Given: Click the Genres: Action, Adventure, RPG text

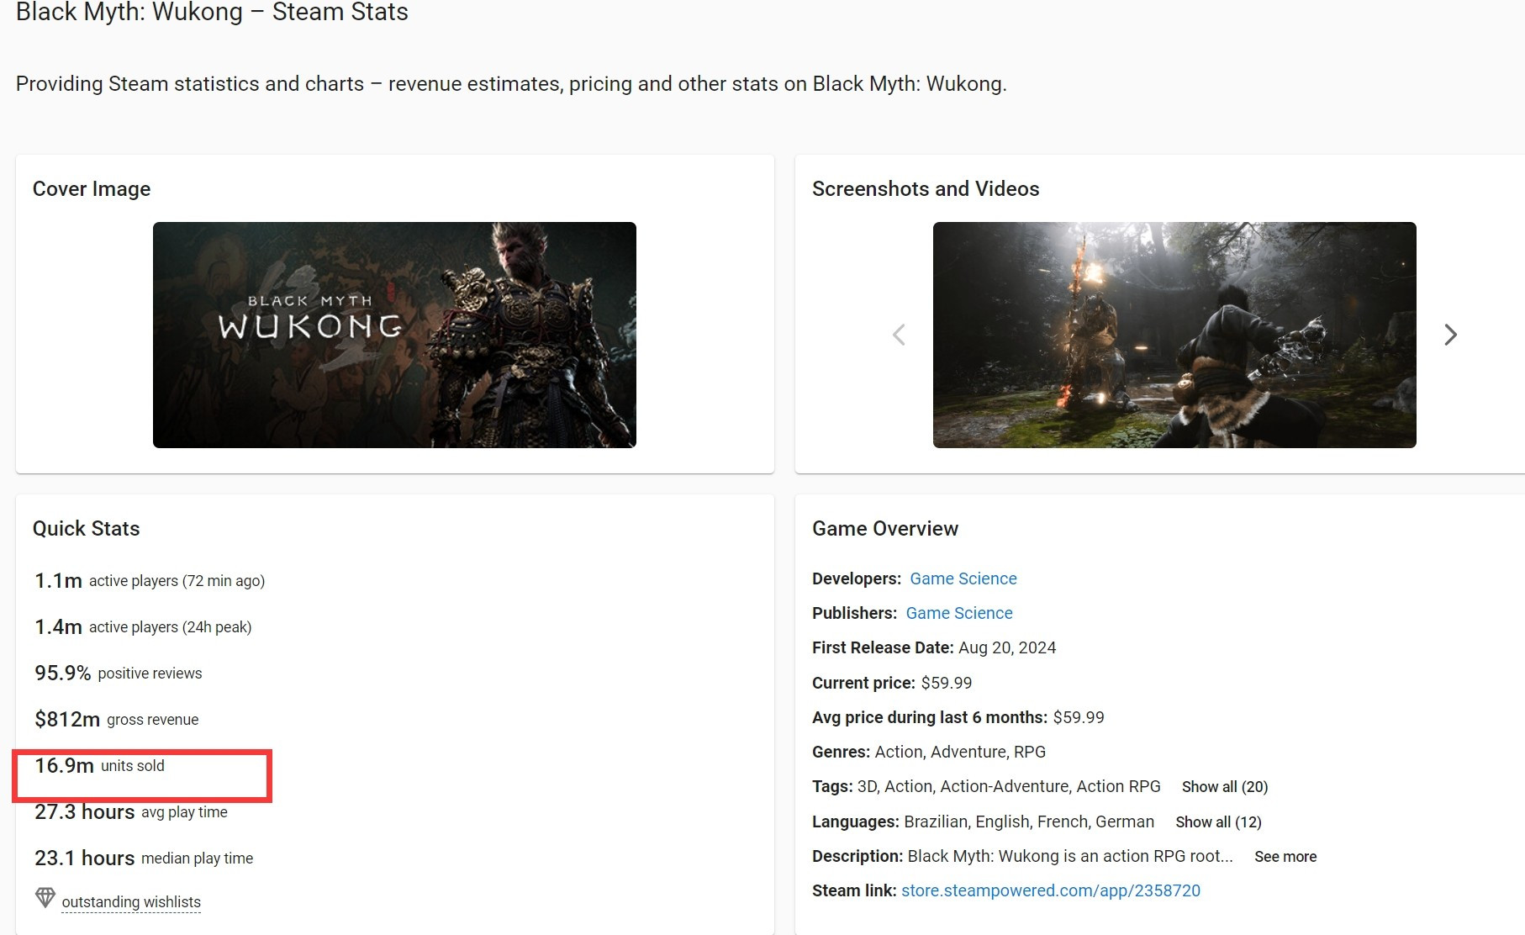Looking at the screenshot, I should (x=929, y=752).
